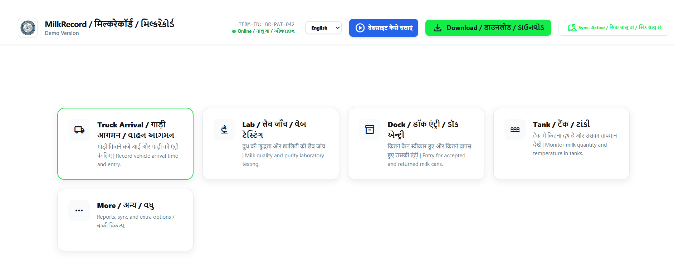
Task: Click the truck icon on Truck Arrival card
Action: click(x=79, y=130)
